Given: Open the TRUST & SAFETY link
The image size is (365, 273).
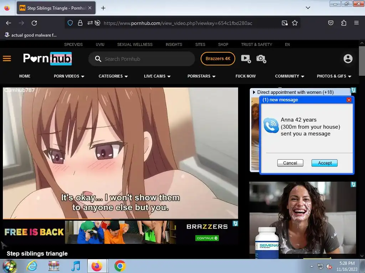Looking at the screenshot, I should click(257, 44).
